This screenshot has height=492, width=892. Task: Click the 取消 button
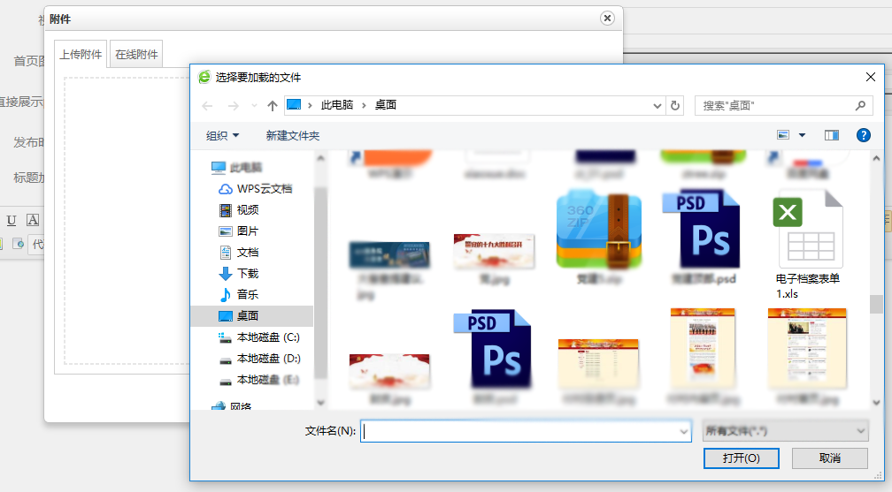pyautogui.click(x=829, y=458)
